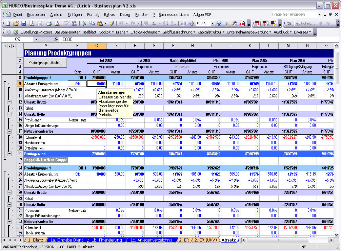Select the Format Painter brush
The image size is (341, 251).
[112, 23]
